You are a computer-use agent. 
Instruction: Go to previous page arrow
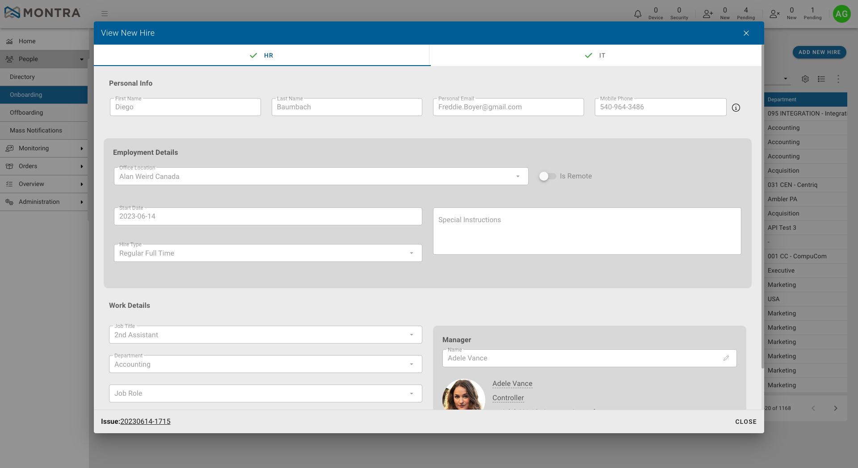coord(813,408)
